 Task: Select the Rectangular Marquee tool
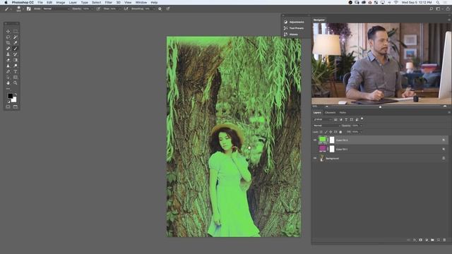[x=16, y=31]
